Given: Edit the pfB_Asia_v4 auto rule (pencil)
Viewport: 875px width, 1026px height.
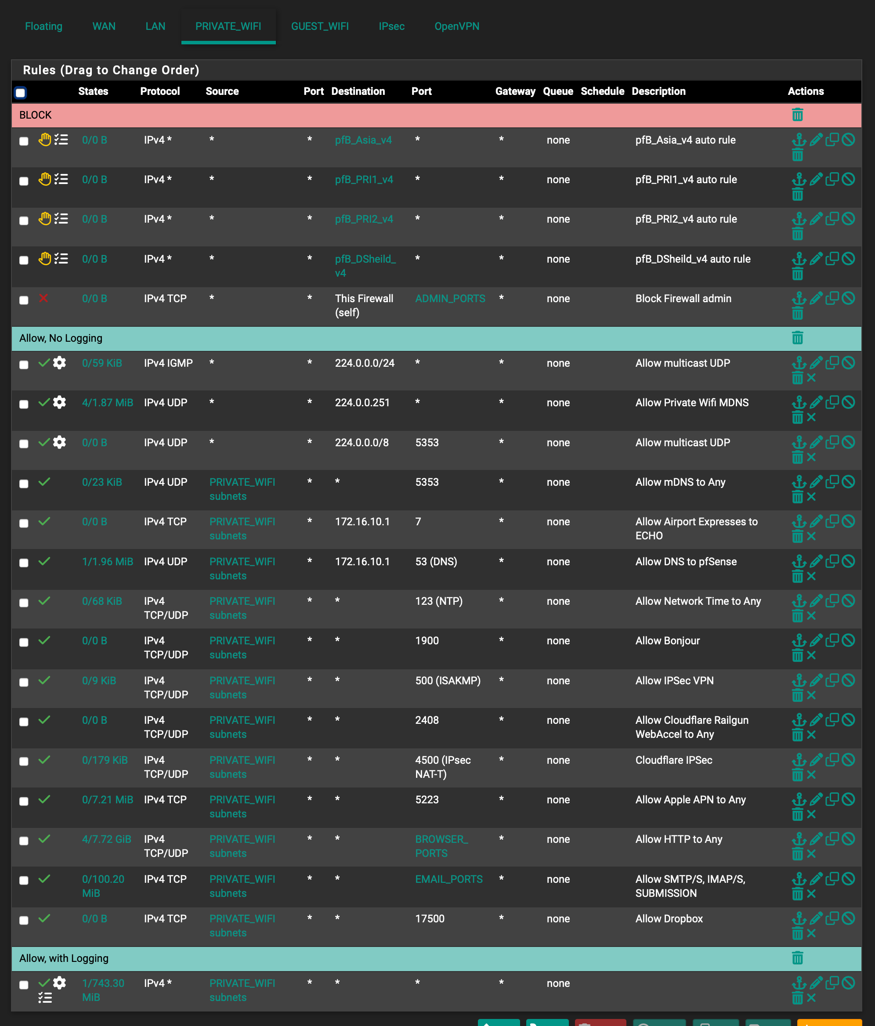Looking at the screenshot, I should [x=816, y=140].
